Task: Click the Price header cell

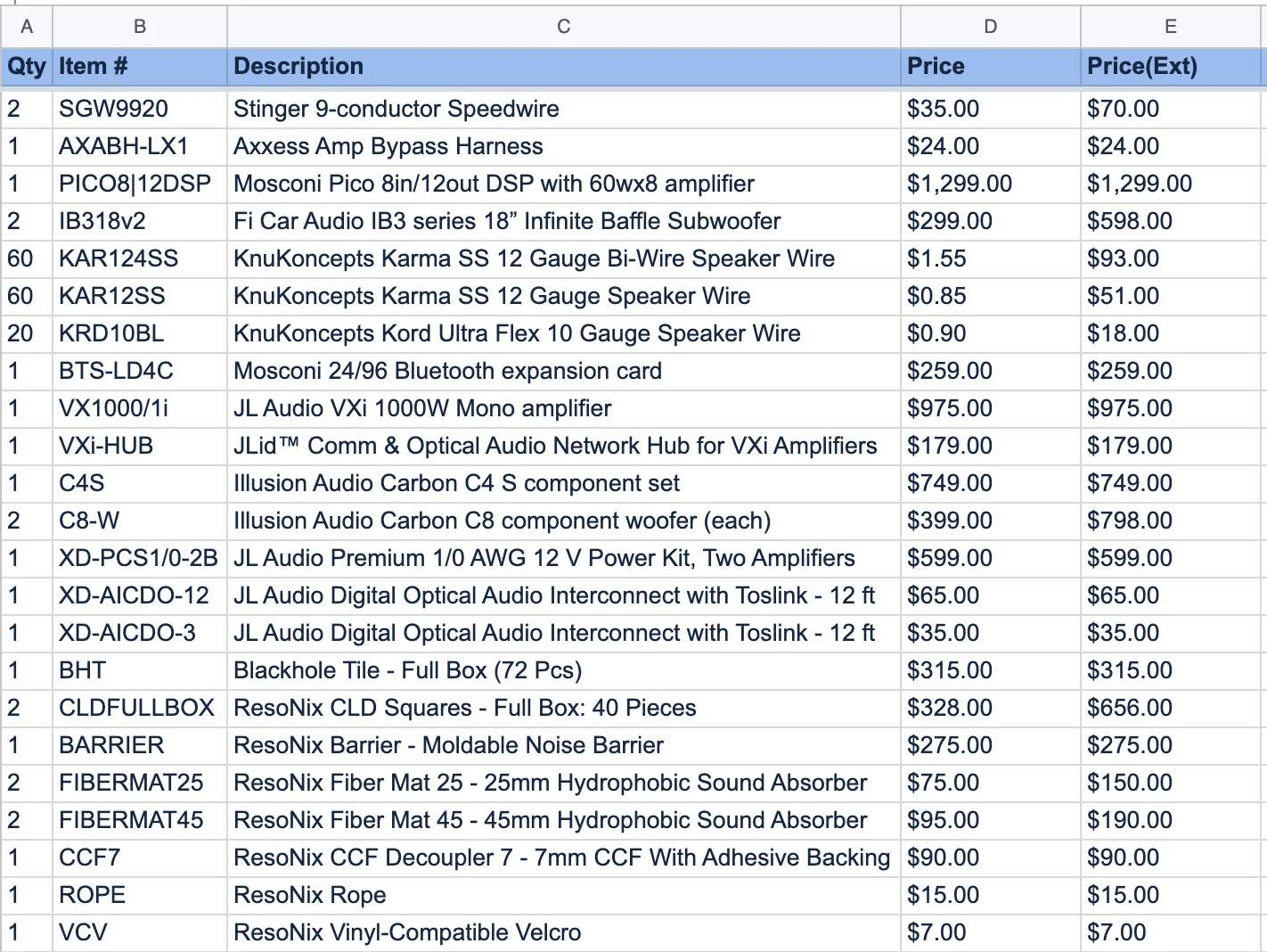Action: tap(991, 67)
